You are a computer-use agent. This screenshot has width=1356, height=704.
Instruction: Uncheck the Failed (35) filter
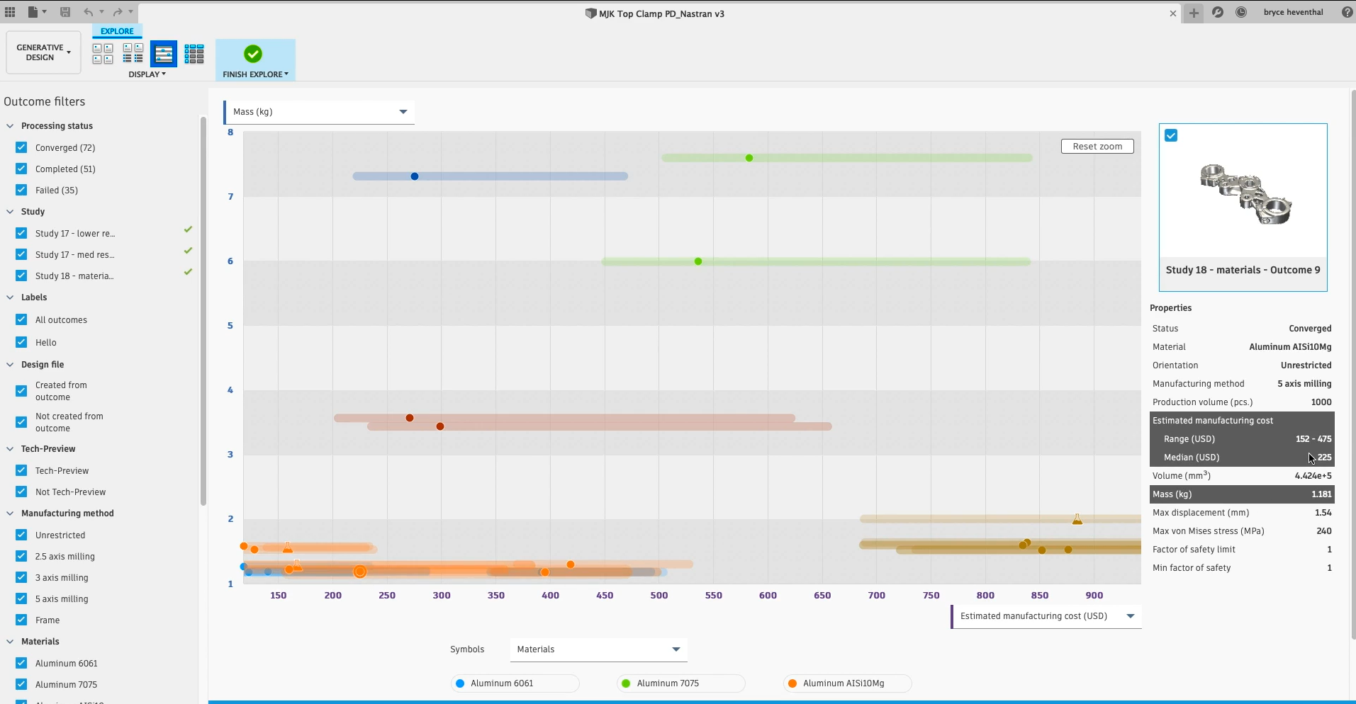click(21, 190)
